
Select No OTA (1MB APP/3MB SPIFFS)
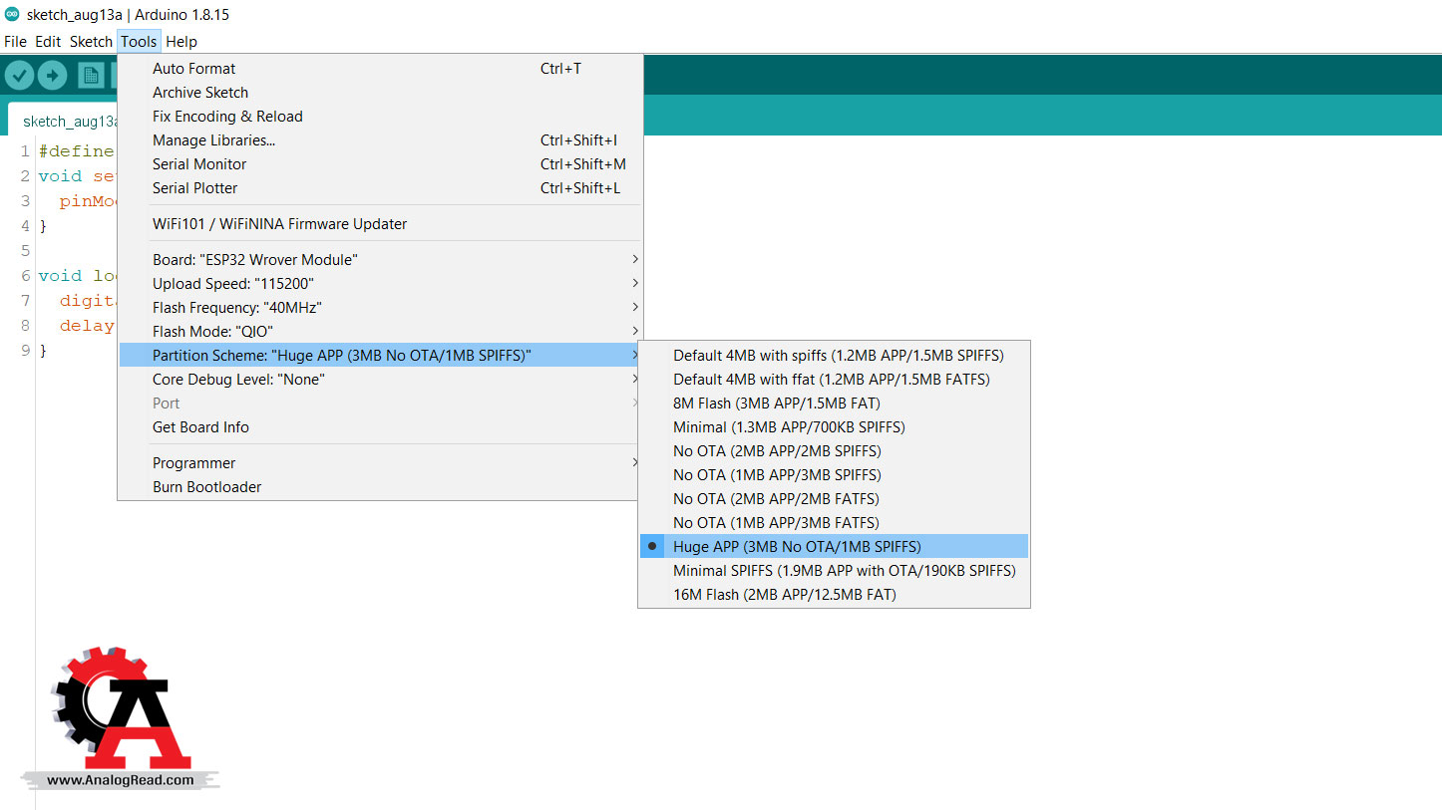[x=834, y=475]
